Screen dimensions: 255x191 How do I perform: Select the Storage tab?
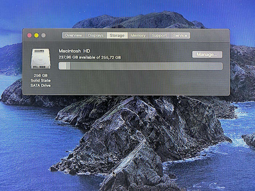tap(117, 35)
